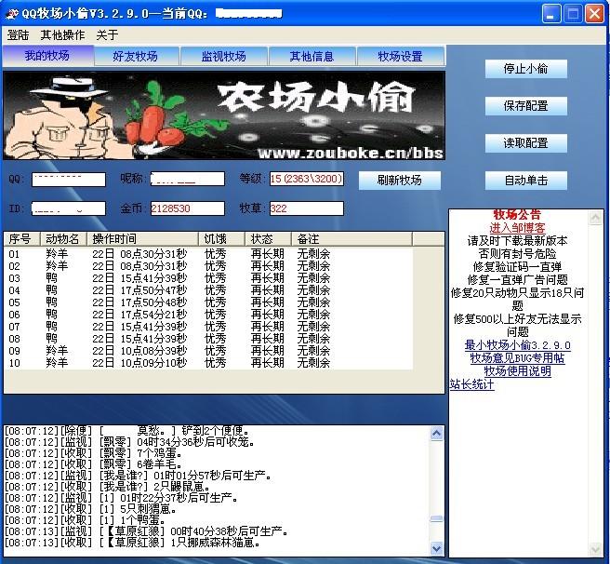Screen dimensions: 610x564
Task: Click the ID input field
Action: (x=69, y=208)
